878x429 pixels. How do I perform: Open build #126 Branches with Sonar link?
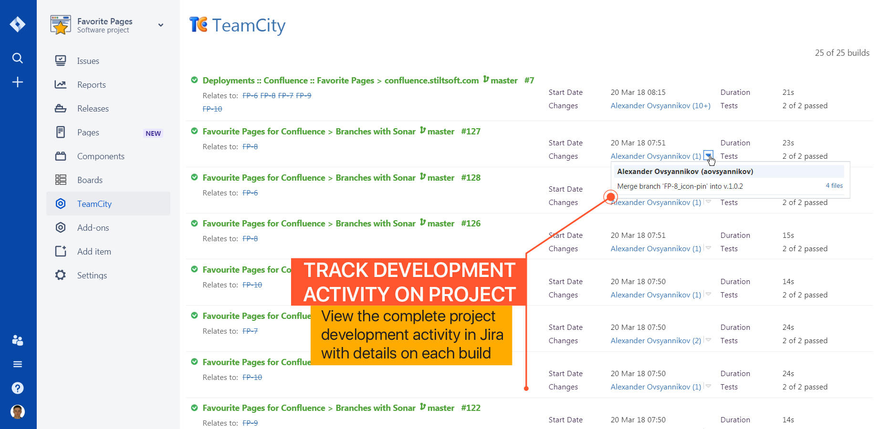(309, 224)
